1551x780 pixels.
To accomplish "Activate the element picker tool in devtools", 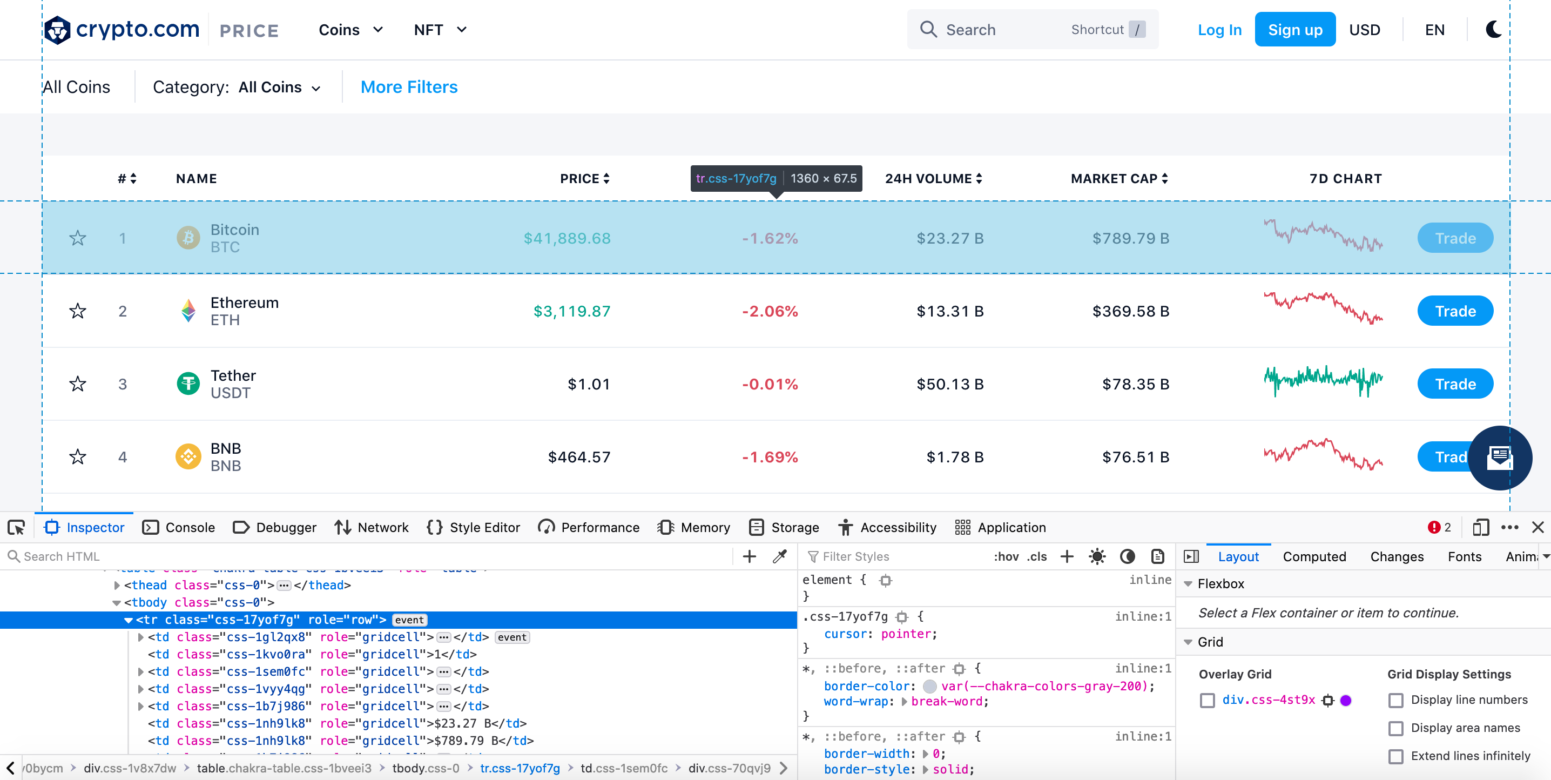I will tap(16, 528).
